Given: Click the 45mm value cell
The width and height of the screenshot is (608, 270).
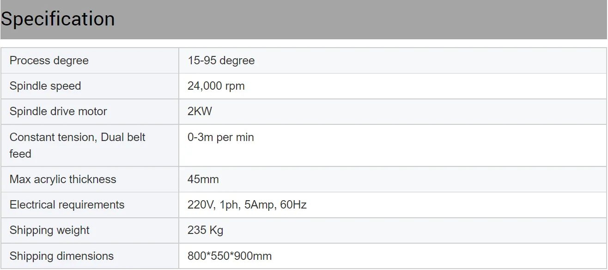Looking at the screenshot, I should (203, 179).
